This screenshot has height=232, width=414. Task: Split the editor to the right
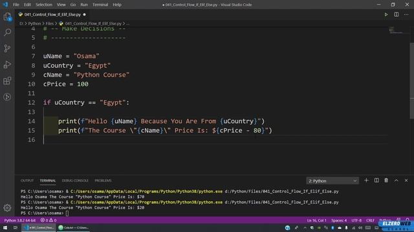pos(397,14)
